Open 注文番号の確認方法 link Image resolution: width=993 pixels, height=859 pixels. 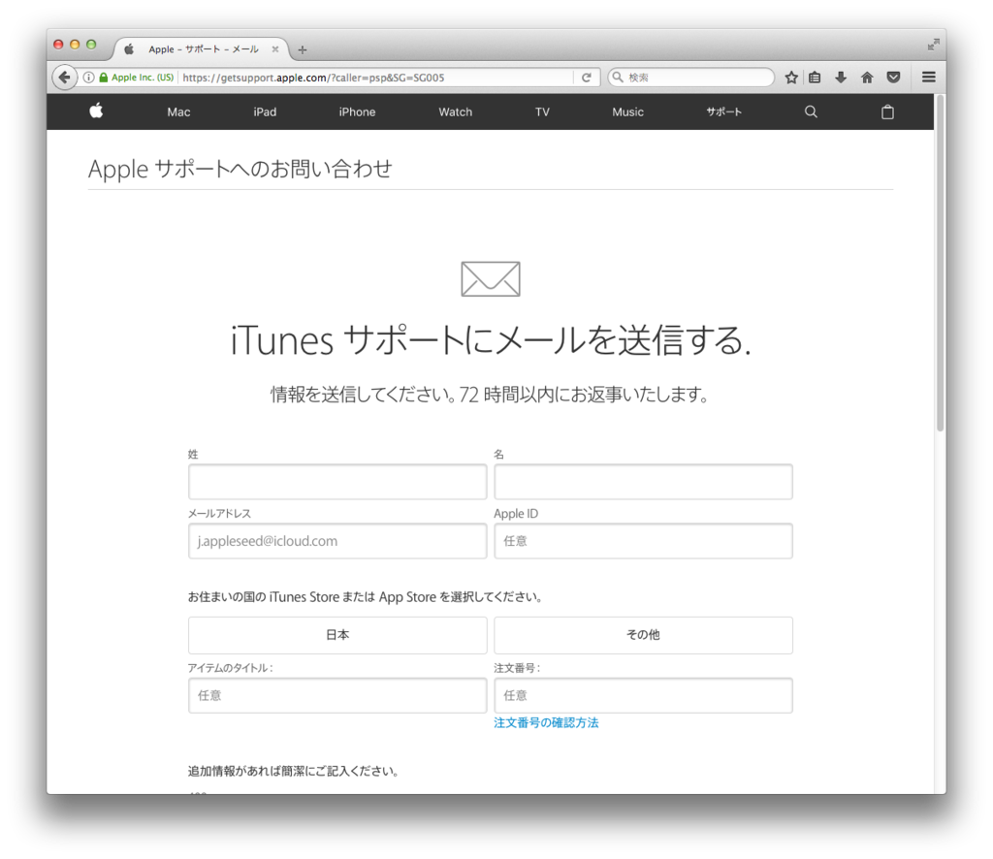(546, 723)
